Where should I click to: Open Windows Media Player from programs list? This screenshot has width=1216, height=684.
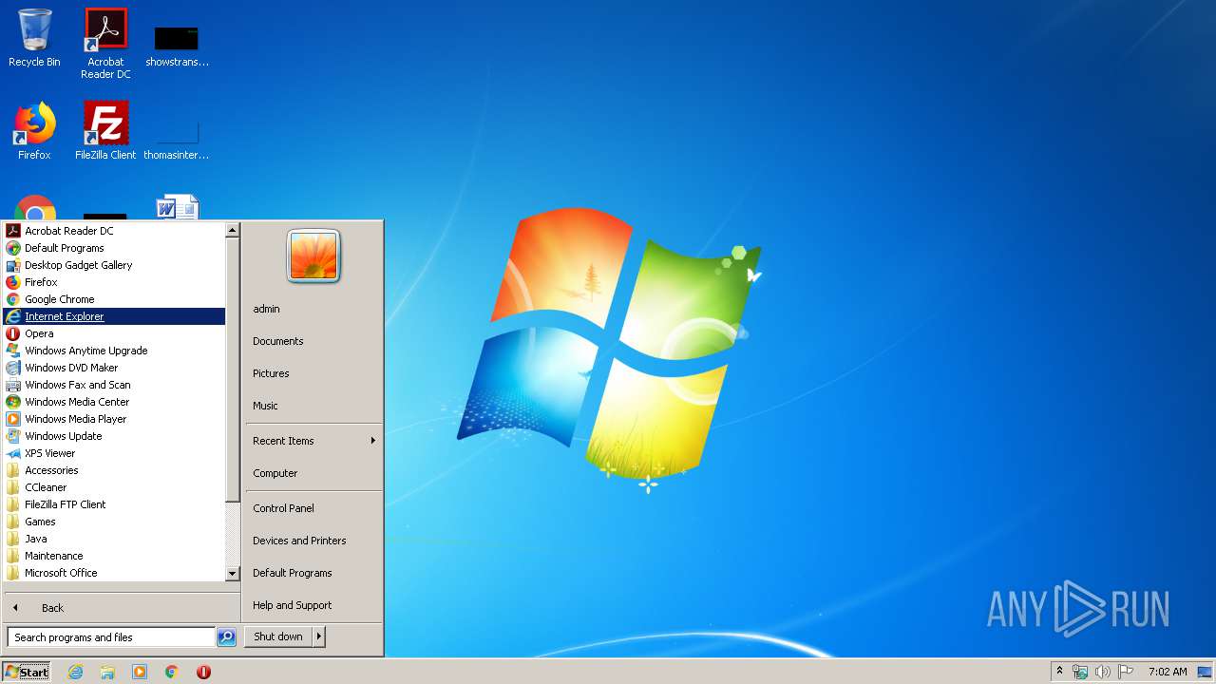click(114, 419)
